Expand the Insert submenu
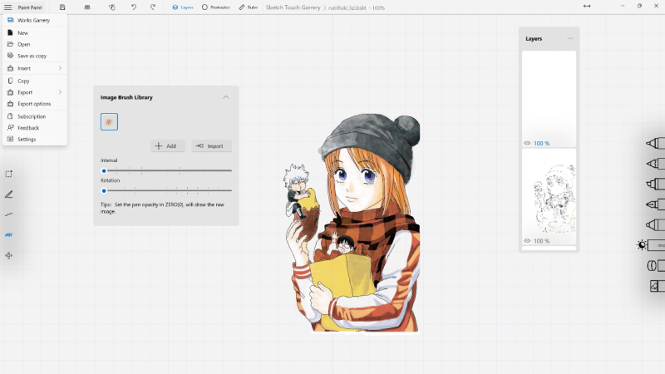The width and height of the screenshot is (665, 374). click(x=35, y=68)
